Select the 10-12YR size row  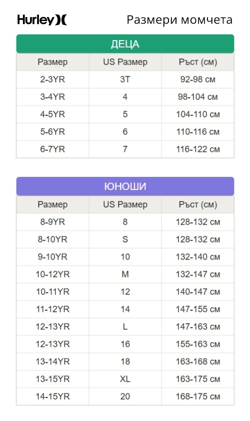click(125, 275)
